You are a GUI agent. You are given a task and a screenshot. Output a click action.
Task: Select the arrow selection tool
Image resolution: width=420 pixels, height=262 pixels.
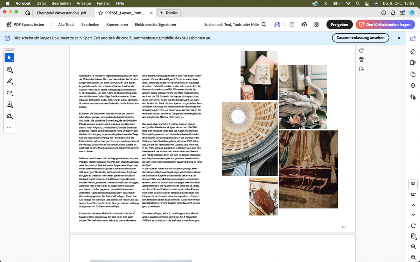[9, 58]
